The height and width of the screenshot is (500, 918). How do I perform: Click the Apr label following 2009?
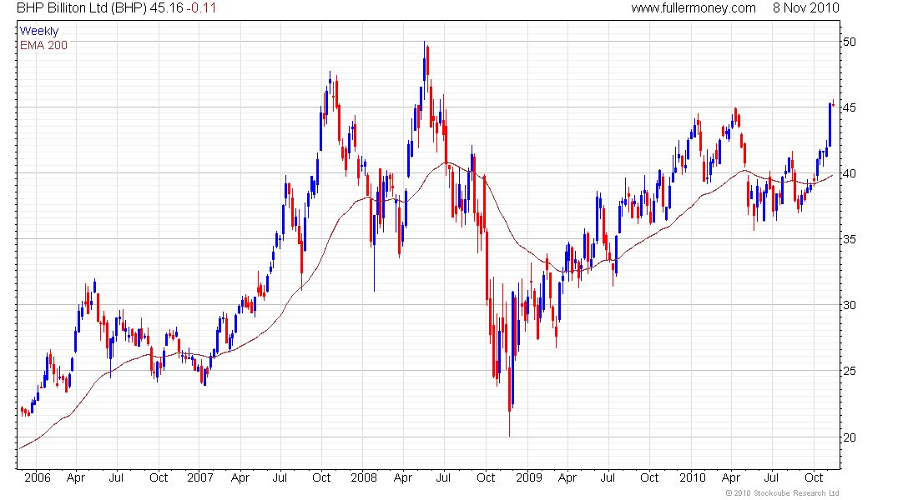tap(567, 478)
